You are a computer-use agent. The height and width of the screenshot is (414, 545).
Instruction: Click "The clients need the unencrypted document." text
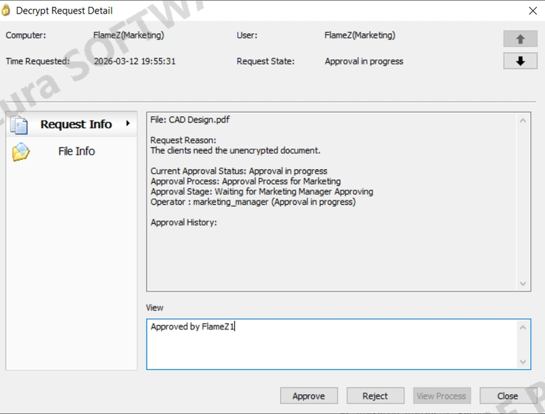click(235, 150)
